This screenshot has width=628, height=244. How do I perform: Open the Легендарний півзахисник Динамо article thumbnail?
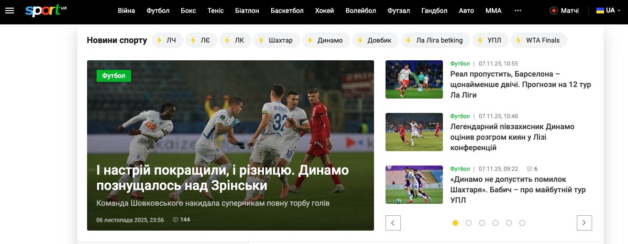pyautogui.click(x=414, y=132)
